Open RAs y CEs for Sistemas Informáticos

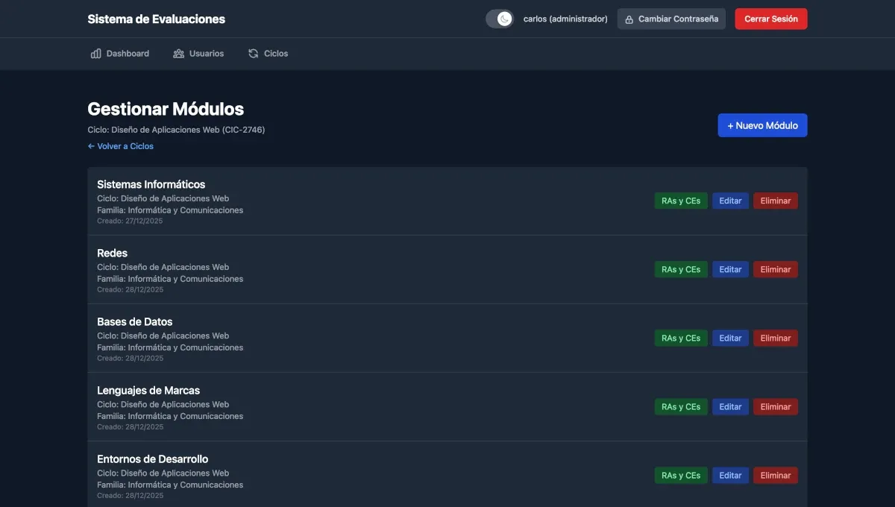(680, 200)
